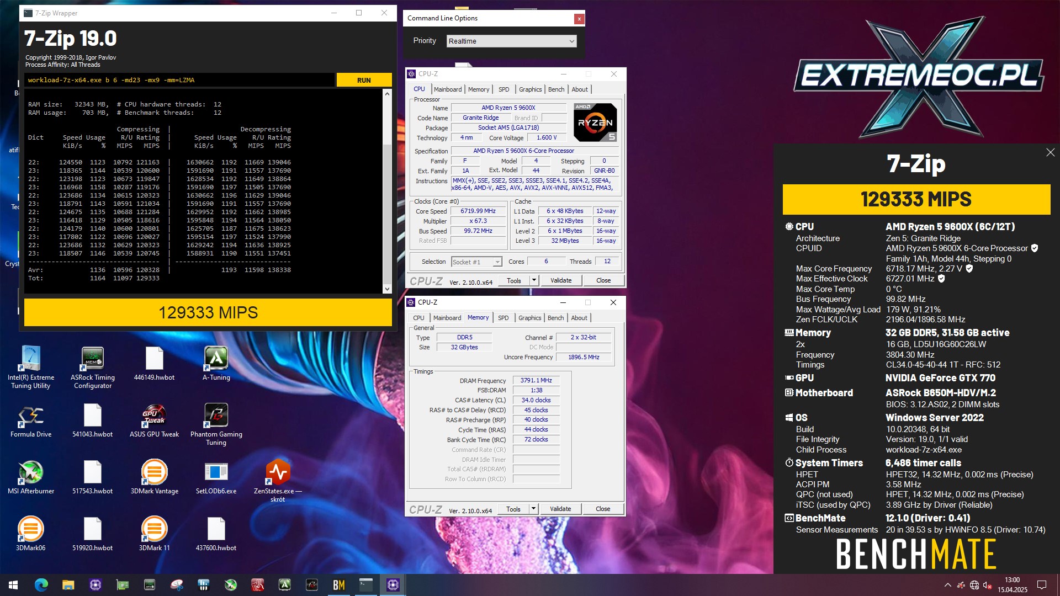Viewport: 1060px width, 596px height.
Task: Select the Formula Drive desktop icon
Action: click(31, 421)
